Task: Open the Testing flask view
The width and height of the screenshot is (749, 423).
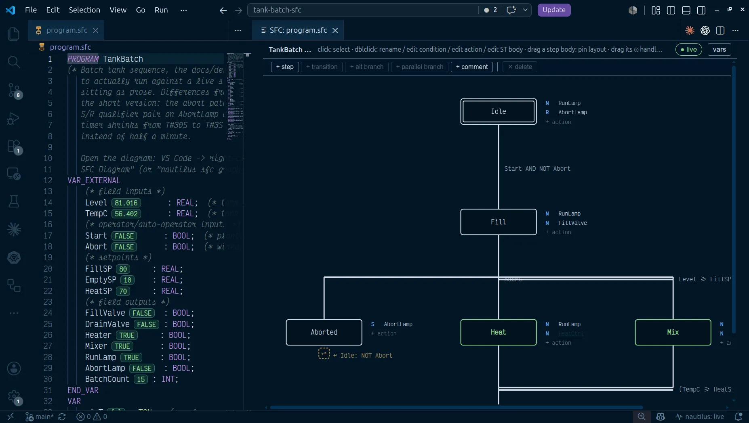Action: click(x=14, y=201)
